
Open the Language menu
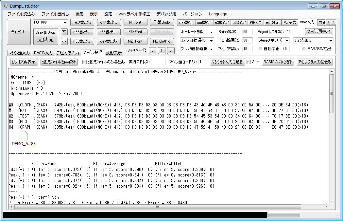[218, 14]
